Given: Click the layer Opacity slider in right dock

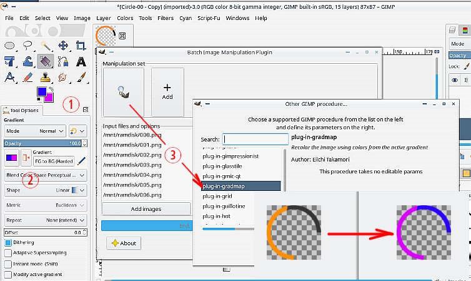Looking at the screenshot, I should pos(460,56).
